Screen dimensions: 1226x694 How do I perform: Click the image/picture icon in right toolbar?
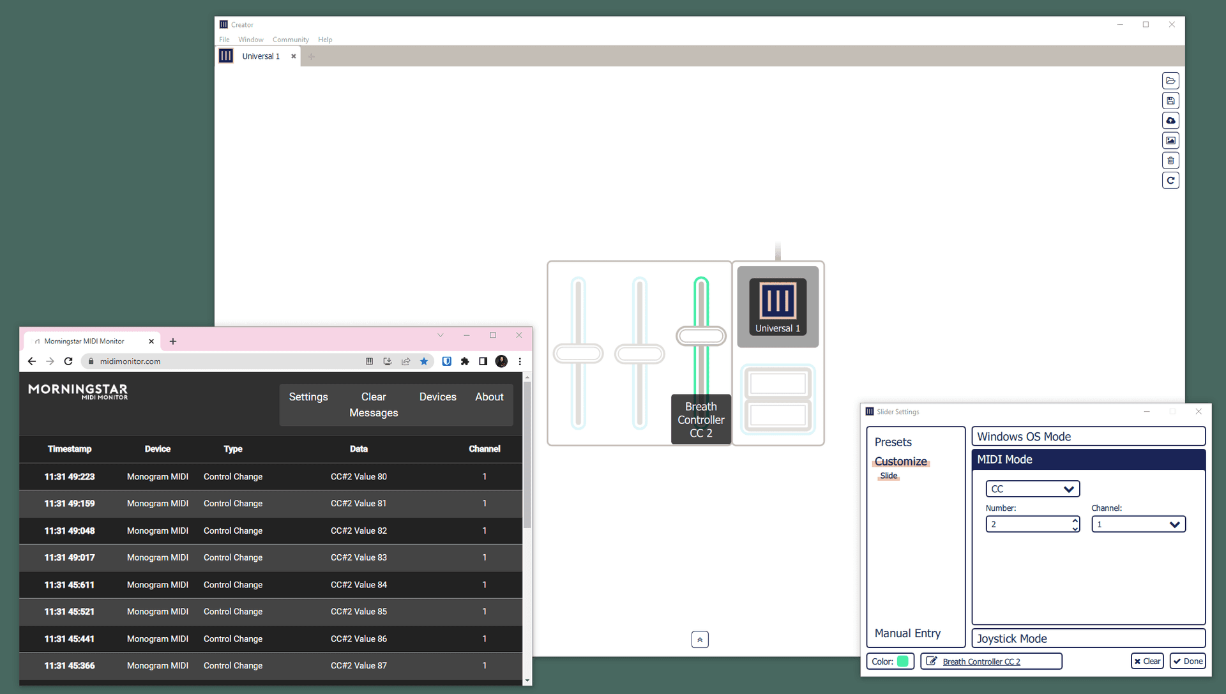pos(1170,140)
